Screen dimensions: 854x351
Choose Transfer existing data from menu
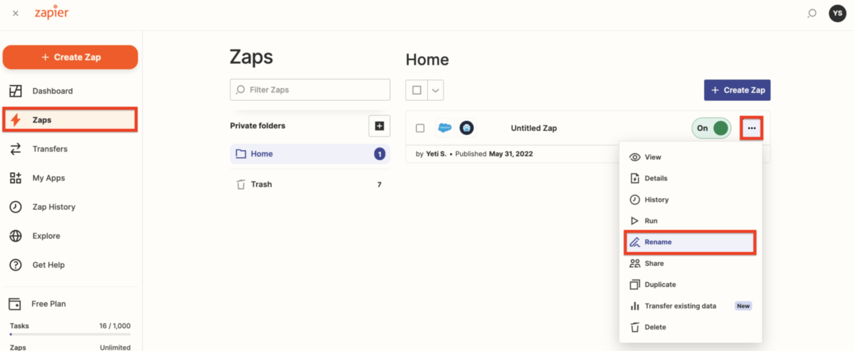tap(690, 306)
